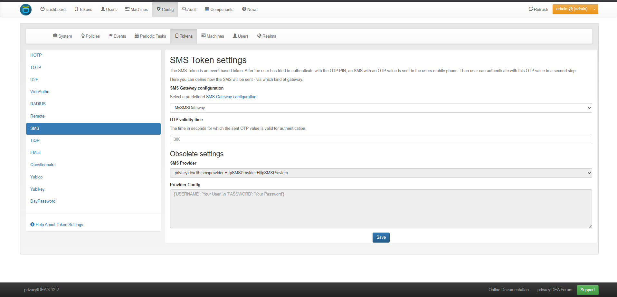
Task: Expand the admin user dropdown caret
Action: point(594,9)
